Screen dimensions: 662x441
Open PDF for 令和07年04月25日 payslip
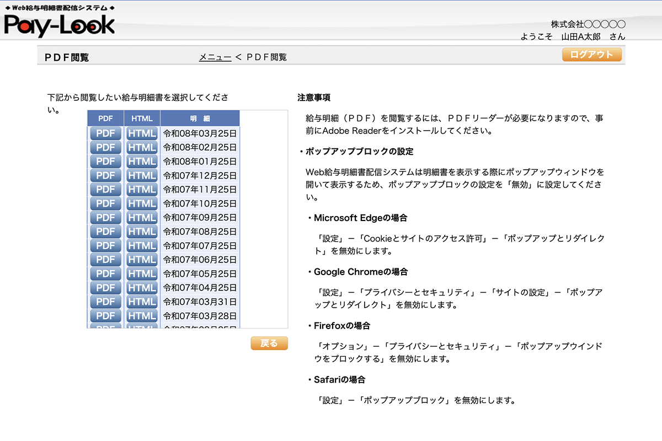click(105, 288)
